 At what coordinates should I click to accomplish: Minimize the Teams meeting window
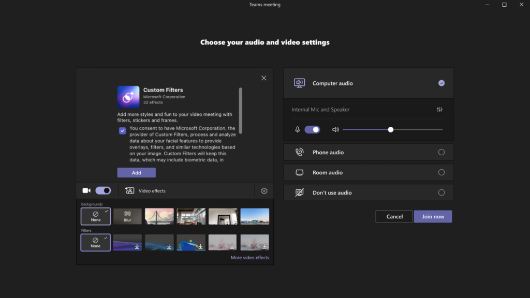[x=487, y=5]
